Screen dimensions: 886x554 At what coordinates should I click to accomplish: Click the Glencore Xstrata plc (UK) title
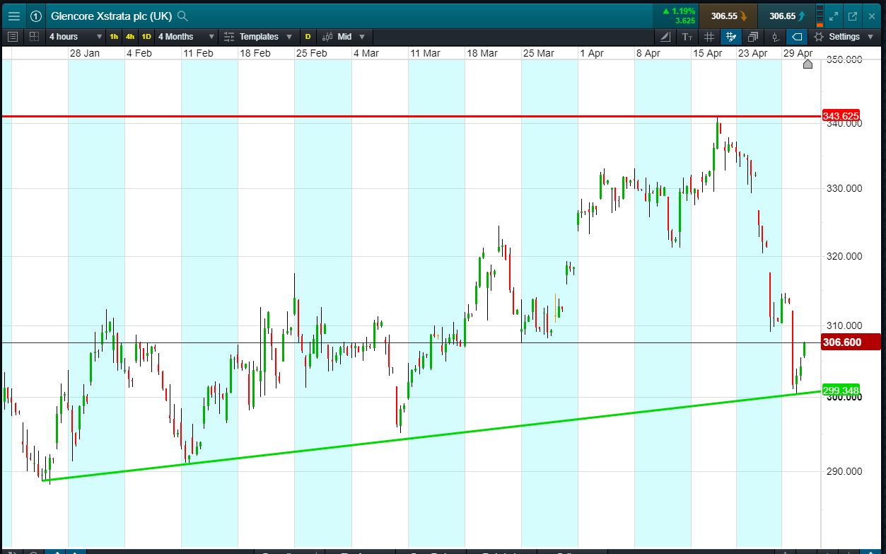[111, 16]
